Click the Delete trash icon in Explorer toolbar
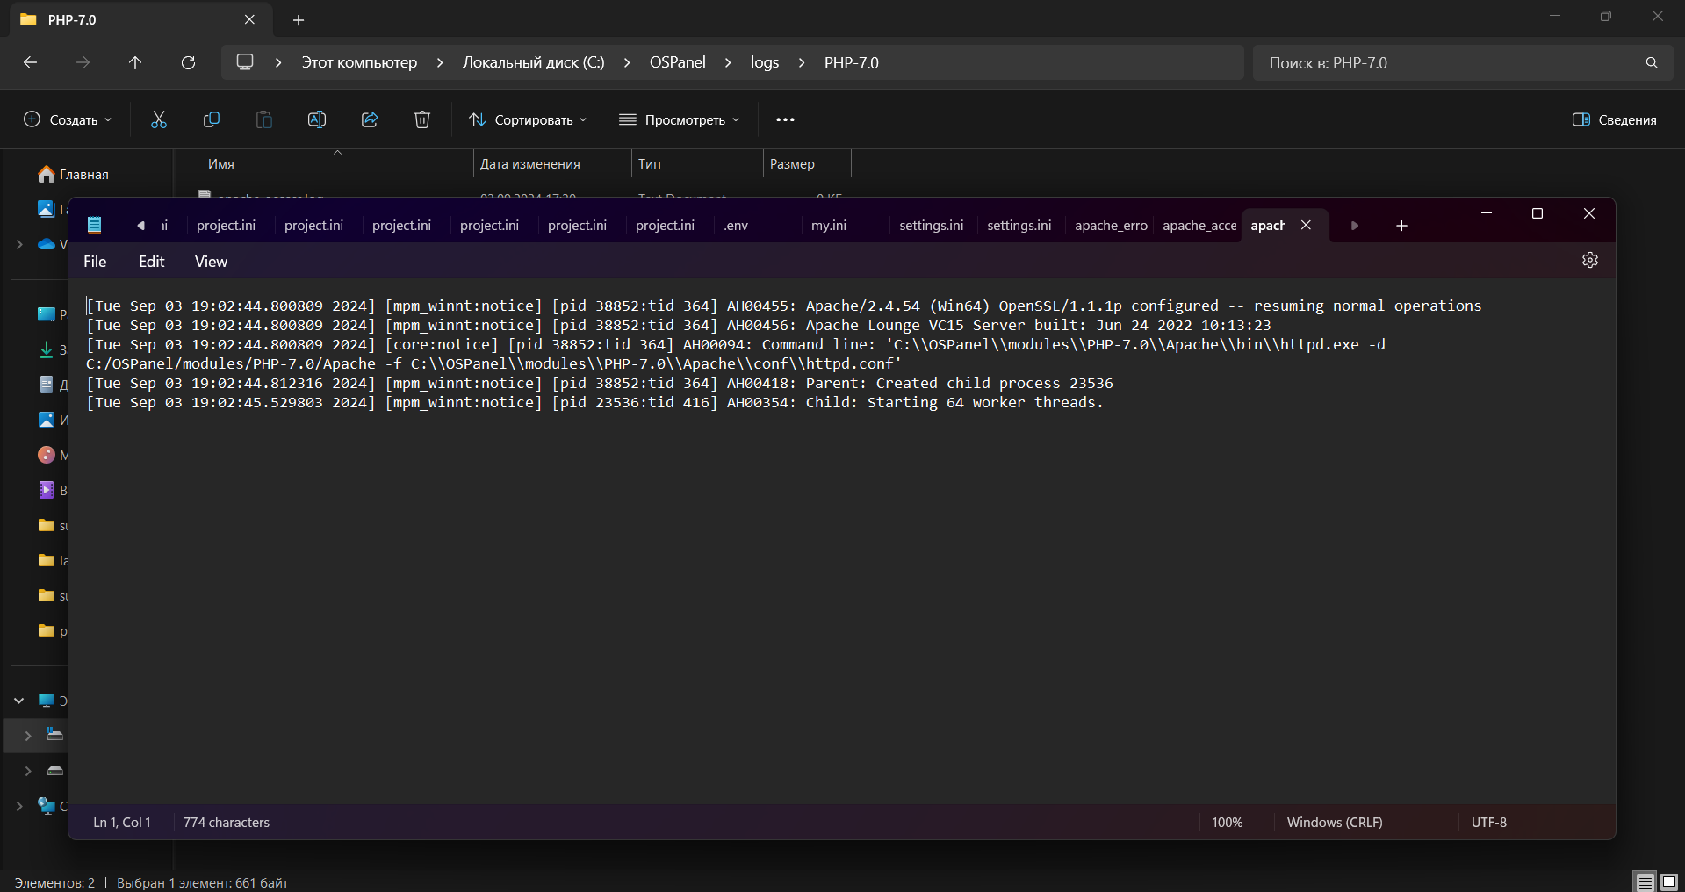 click(x=422, y=119)
